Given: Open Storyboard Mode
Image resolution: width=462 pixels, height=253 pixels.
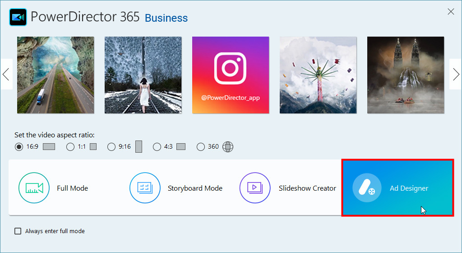Looking at the screenshot, I should pos(176,188).
